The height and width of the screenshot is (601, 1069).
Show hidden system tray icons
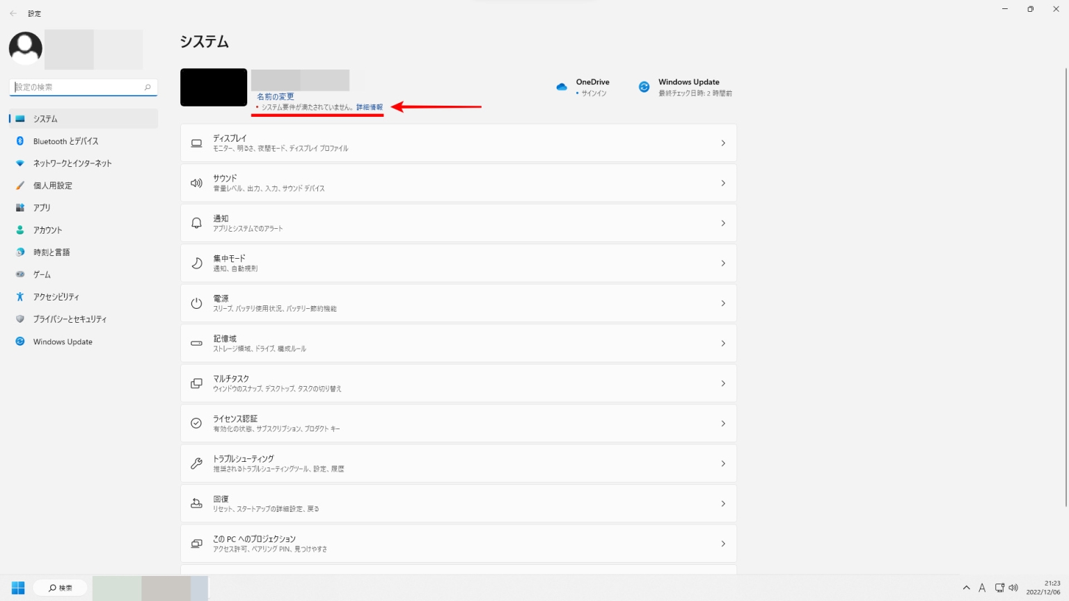(966, 588)
